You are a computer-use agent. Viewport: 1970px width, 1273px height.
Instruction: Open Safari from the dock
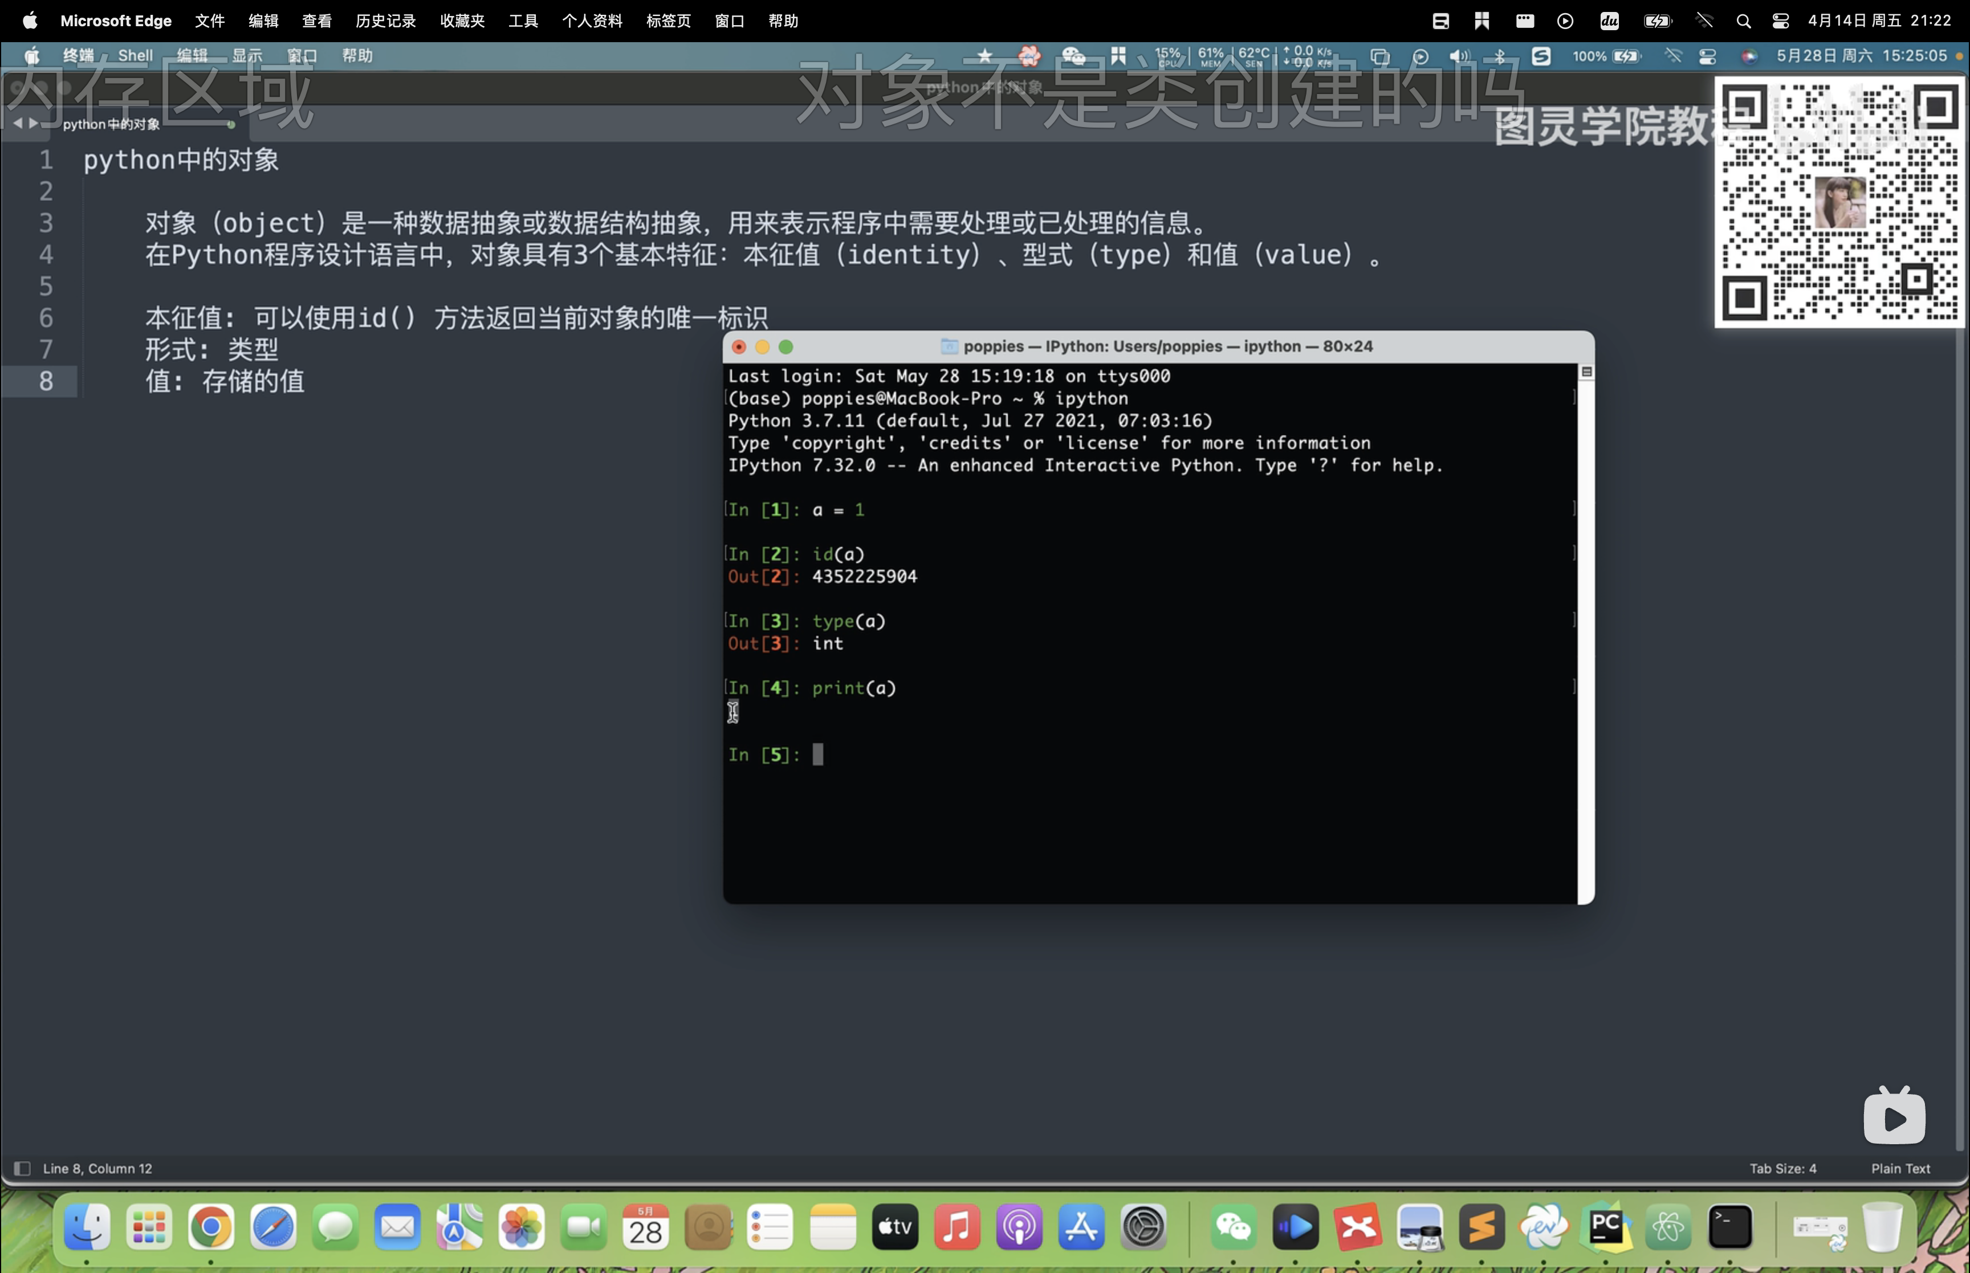pos(274,1227)
